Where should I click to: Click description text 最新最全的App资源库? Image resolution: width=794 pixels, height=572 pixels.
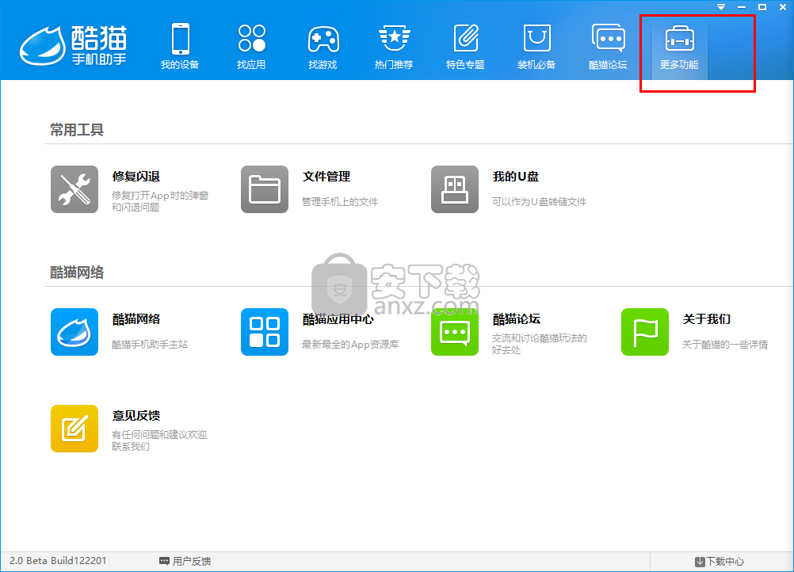point(350,345)
